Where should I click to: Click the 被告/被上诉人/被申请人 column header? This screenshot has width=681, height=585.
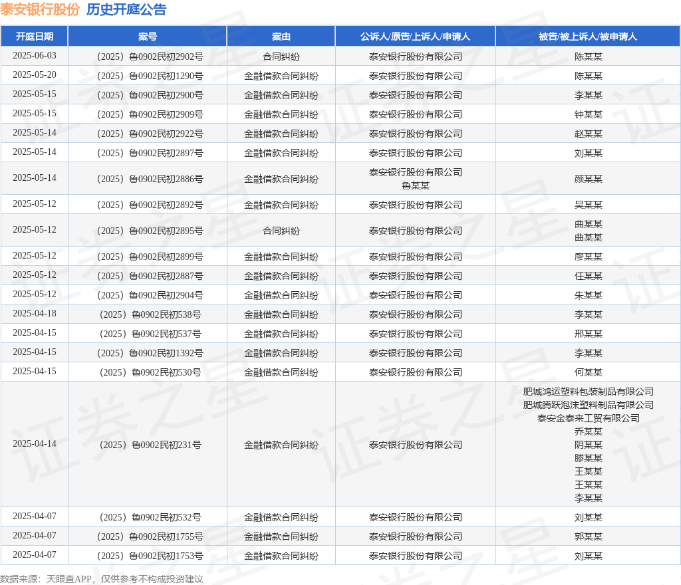pyautogui.click(x=588, y=37)
